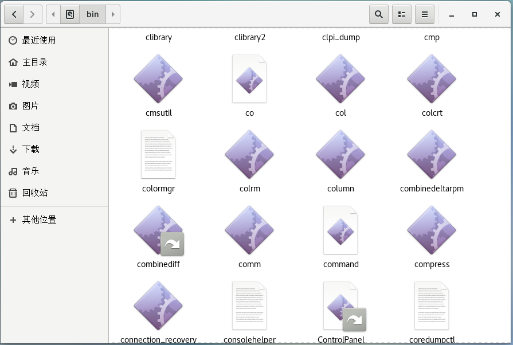Select the combinedeltarpm executable icon
Image resolution: width=513 pixels, height=345 pixels.
432,154
